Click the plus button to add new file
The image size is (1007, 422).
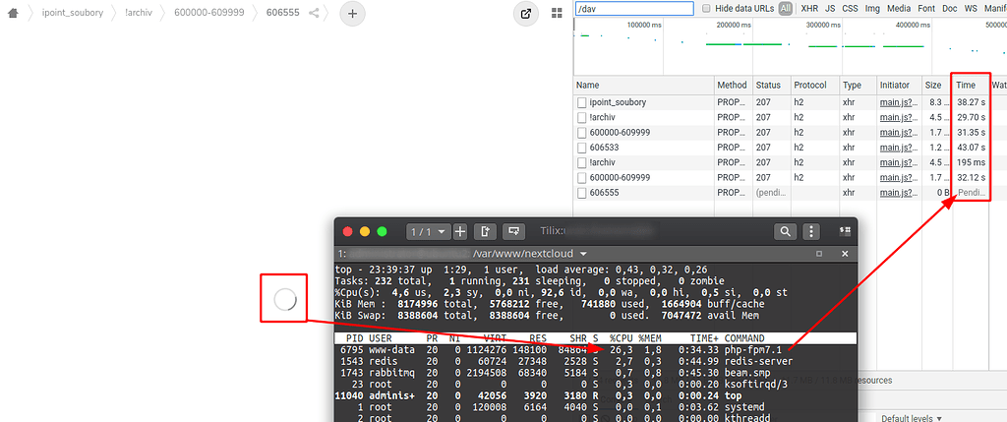(x=353, y=13)
